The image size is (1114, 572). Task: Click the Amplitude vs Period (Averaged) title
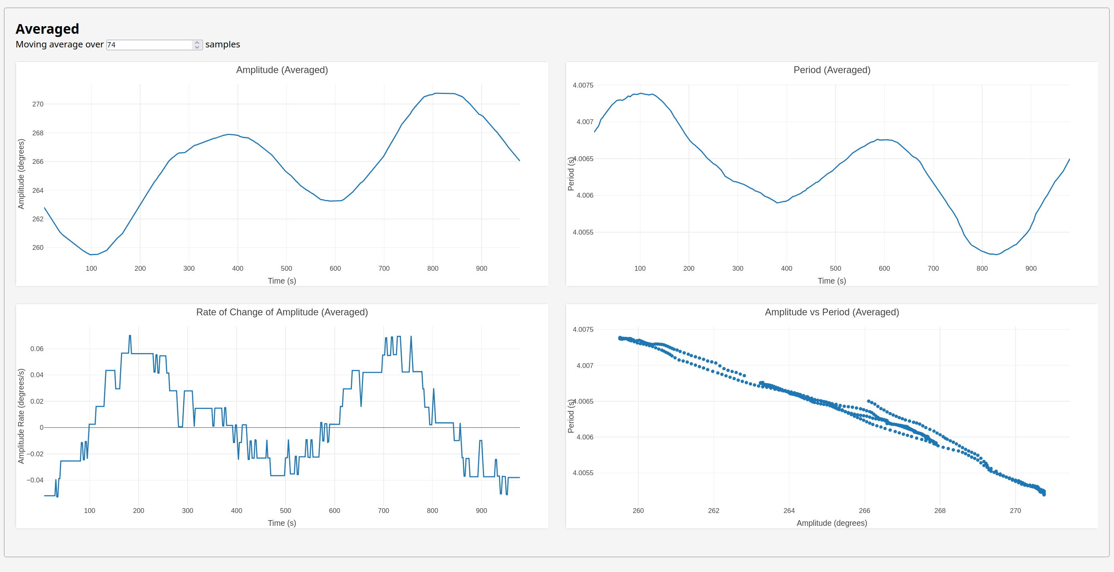pos(832,312)
